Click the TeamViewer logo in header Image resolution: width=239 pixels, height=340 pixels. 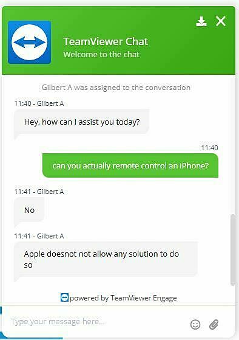(29, 43)
